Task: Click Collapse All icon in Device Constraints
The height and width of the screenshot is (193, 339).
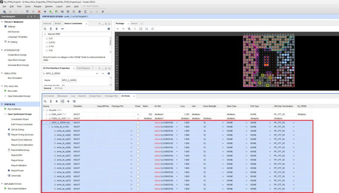Action: 51,29
